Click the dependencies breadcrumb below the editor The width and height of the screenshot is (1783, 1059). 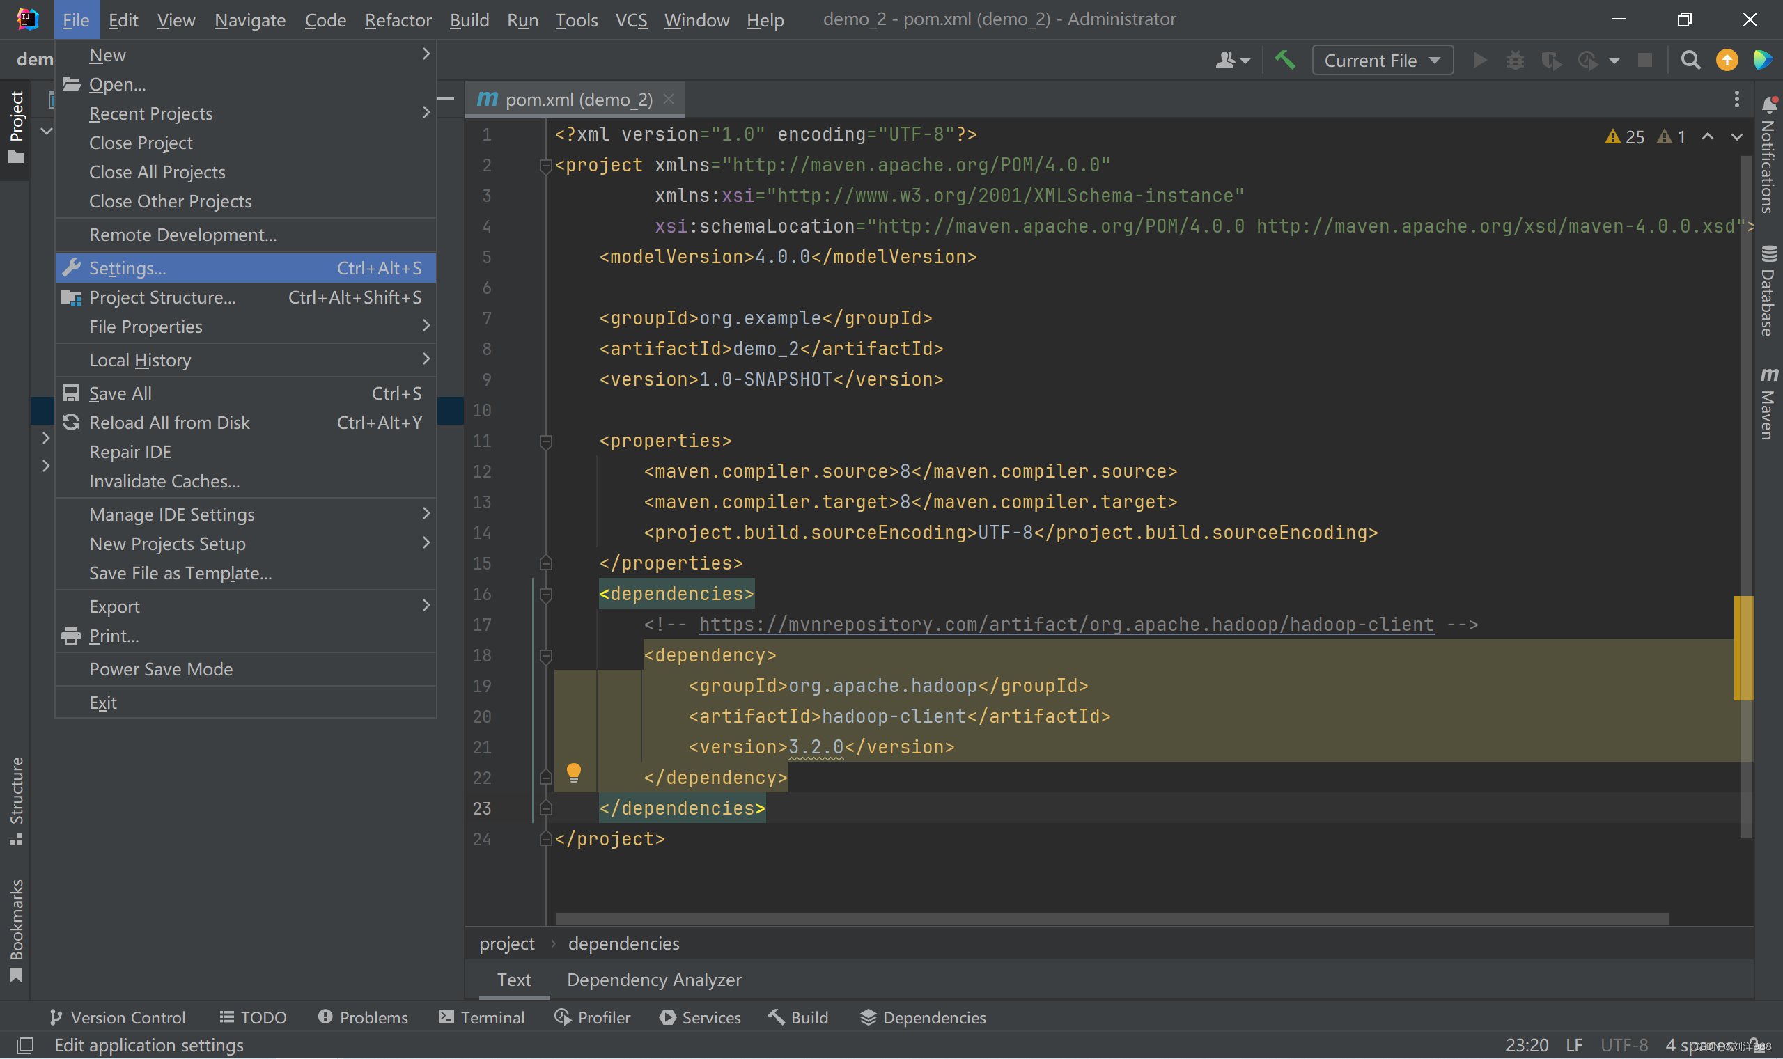[x=623, y=943]
